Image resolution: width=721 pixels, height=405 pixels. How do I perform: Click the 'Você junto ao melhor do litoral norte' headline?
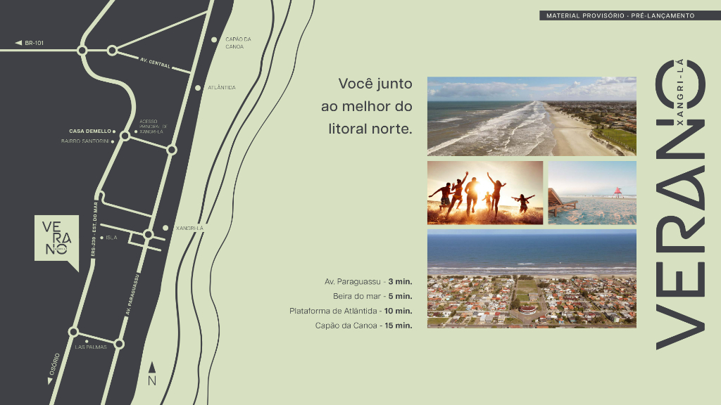pos(366,107)
